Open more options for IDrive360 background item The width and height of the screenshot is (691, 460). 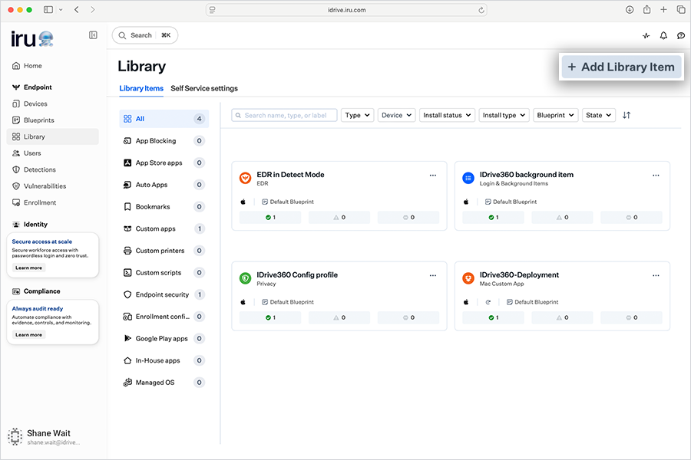point(656,176)
